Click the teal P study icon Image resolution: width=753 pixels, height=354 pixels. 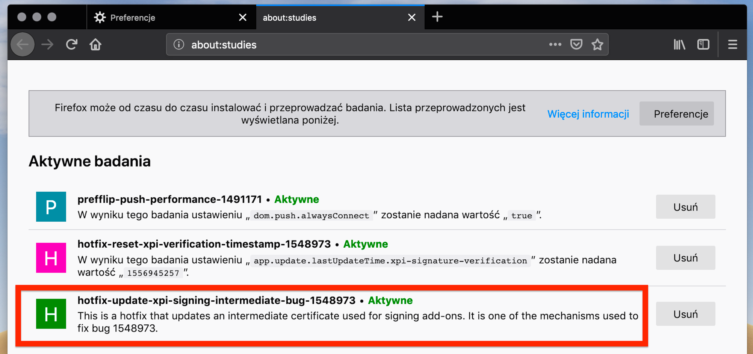click(x=51, y=207)
